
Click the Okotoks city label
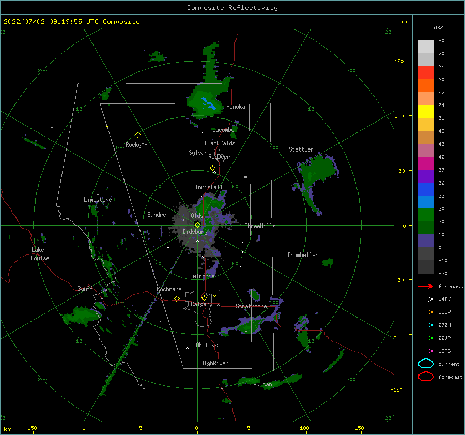tap(207, 345)
